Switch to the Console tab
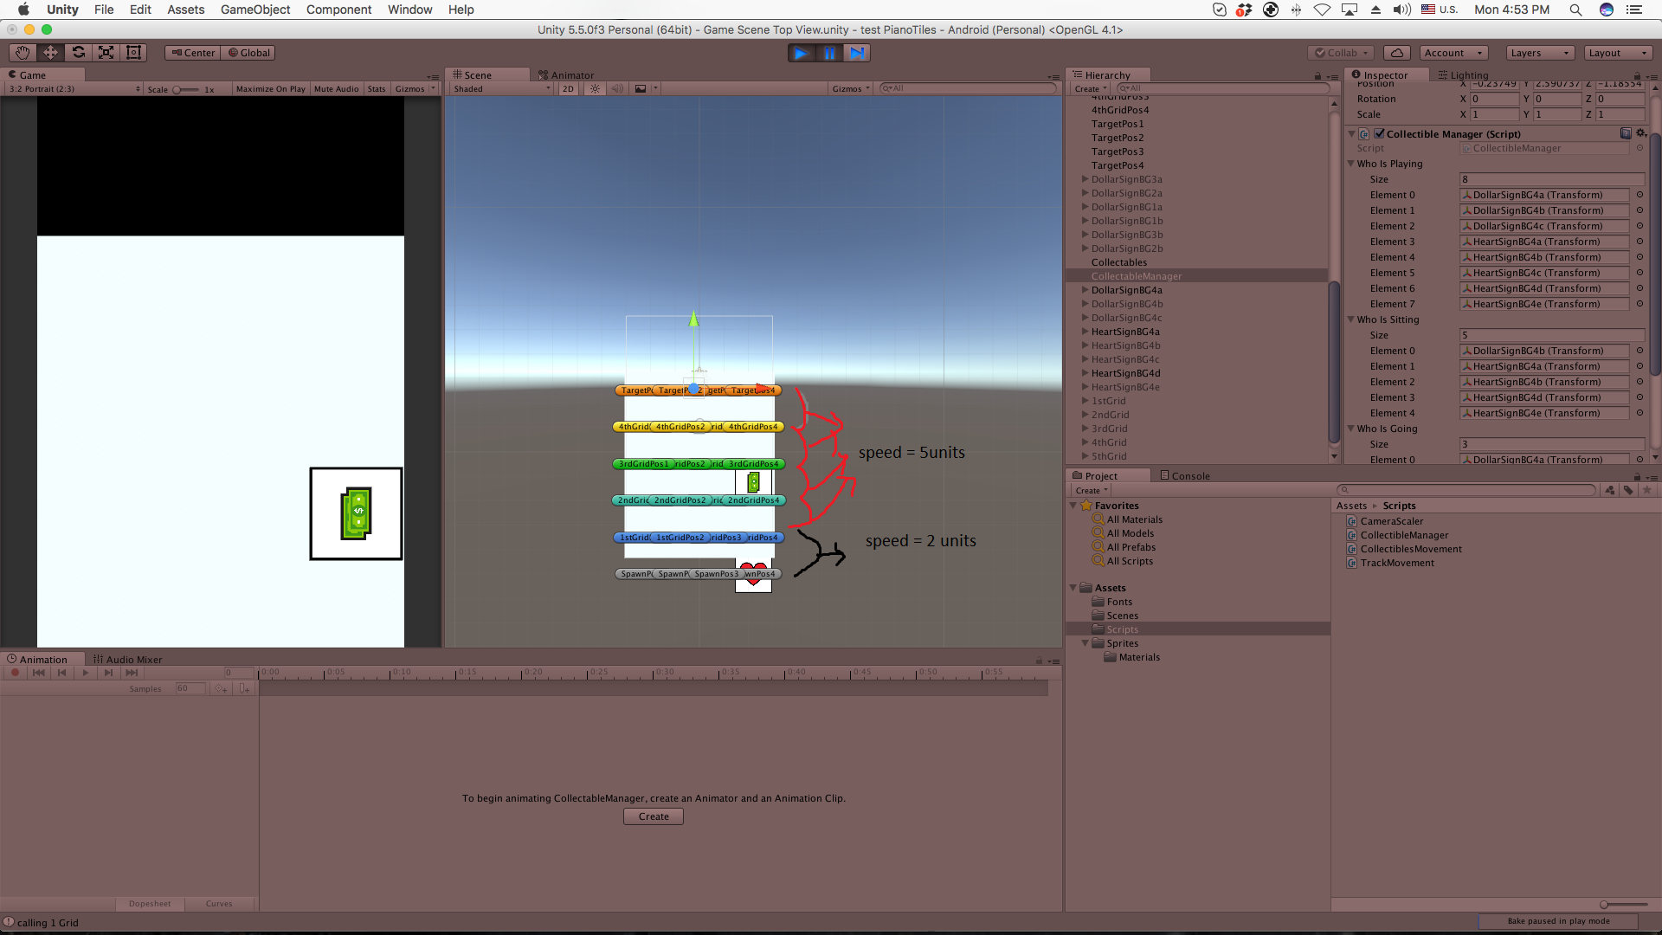 coord(1184,476)
